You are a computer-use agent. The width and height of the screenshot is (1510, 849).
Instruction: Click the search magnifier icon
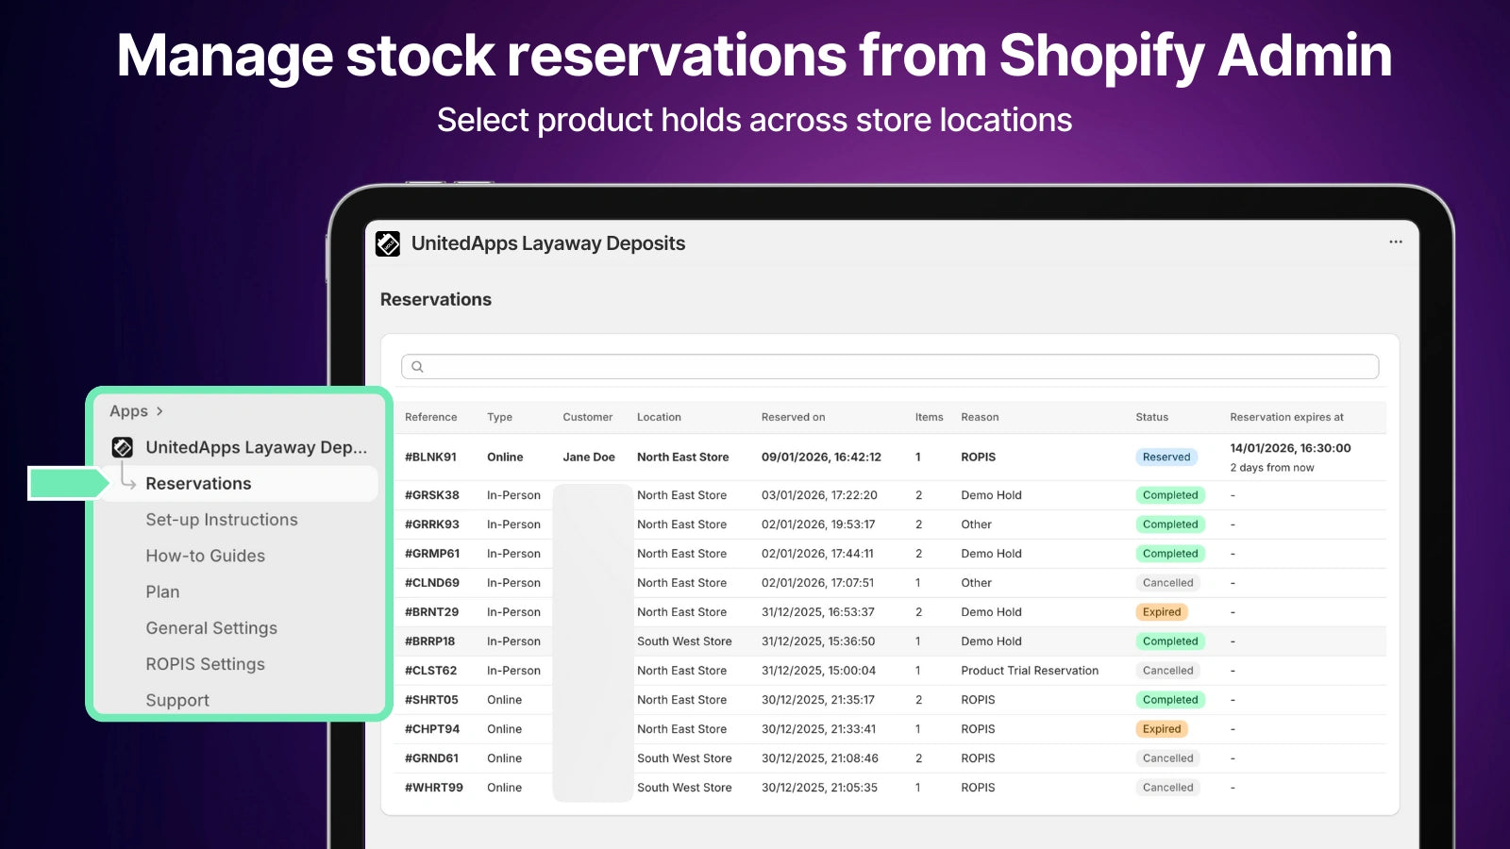click(x=417, y=367)
